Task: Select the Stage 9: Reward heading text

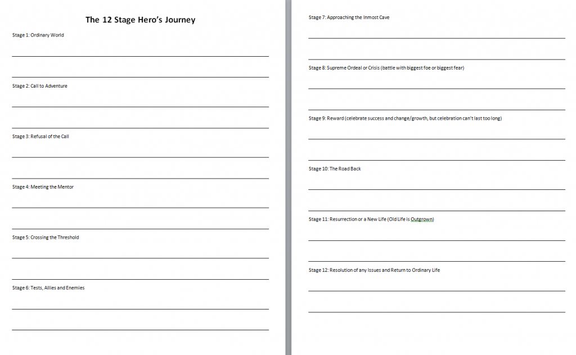Action: (x=404, y=118)
